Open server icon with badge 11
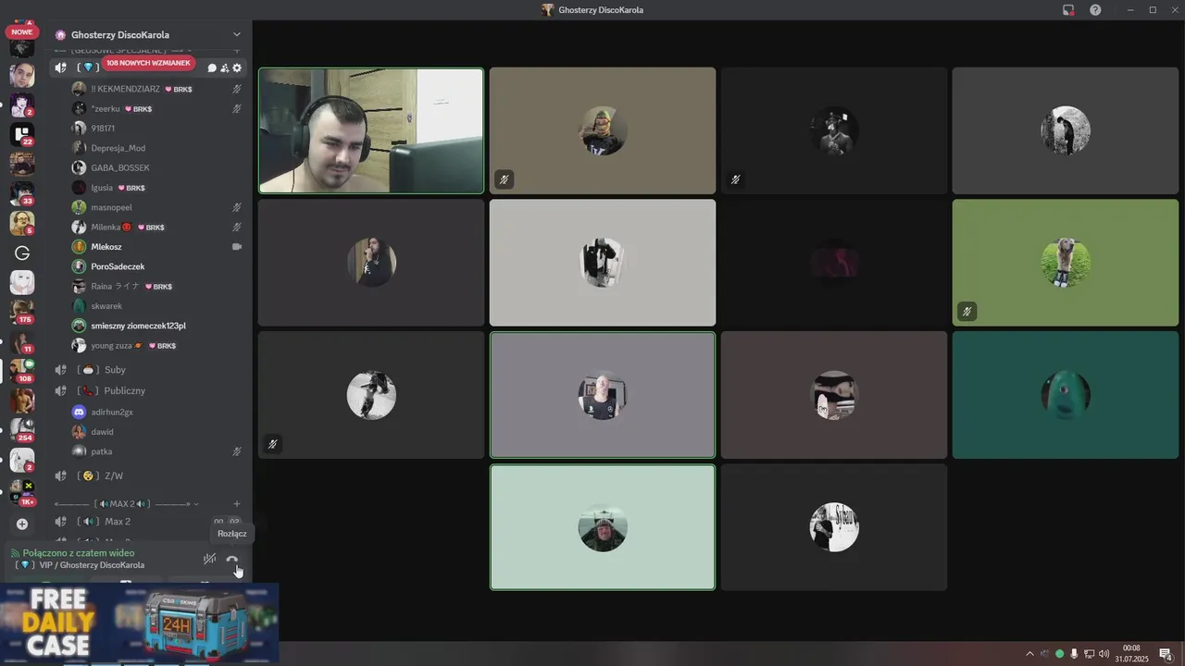The width and height of the screenshot is (1185, 666). [x=22, y=341]
